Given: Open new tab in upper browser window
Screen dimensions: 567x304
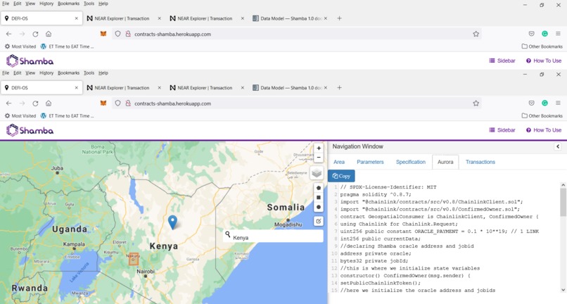Looking at the screenshot, I should (339, 18).
